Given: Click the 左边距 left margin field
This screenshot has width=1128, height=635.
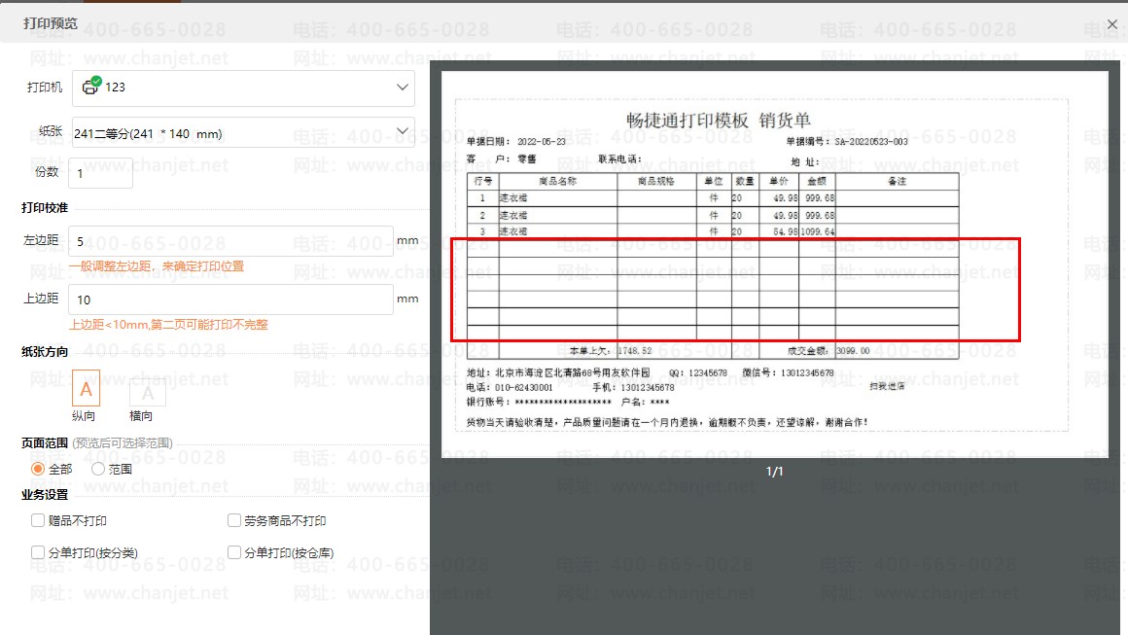Looking at the screenshot, I should [230, 241].
